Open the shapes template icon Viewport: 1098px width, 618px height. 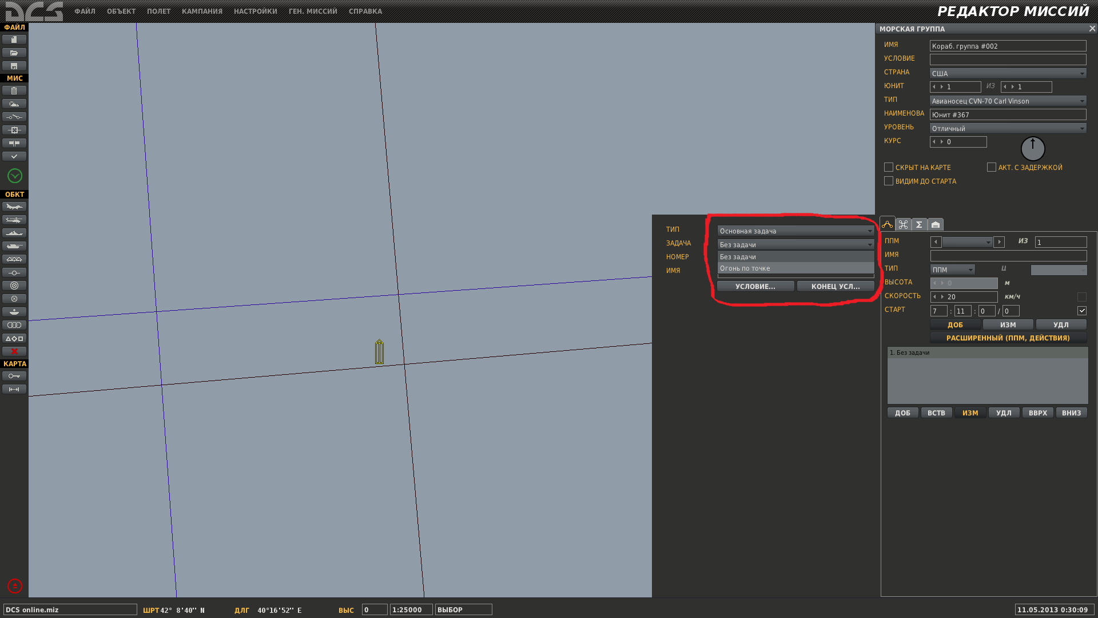(x=14, y=338)
